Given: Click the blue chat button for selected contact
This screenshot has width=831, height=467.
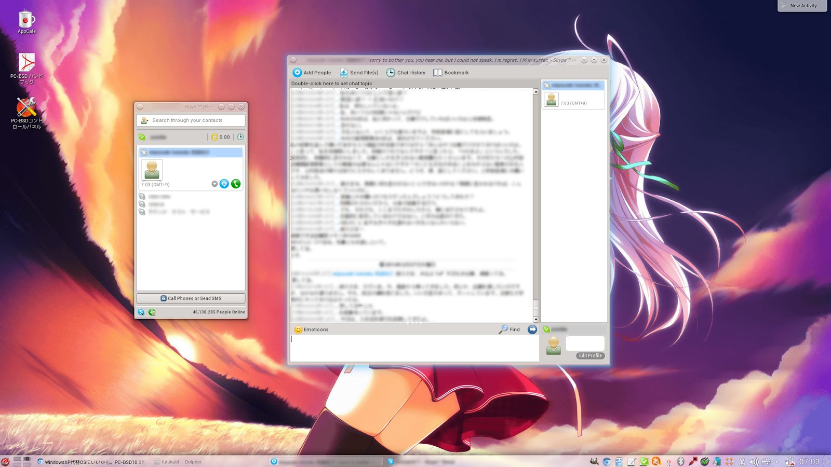Looking at the screenshot, I should coord(224,184).
